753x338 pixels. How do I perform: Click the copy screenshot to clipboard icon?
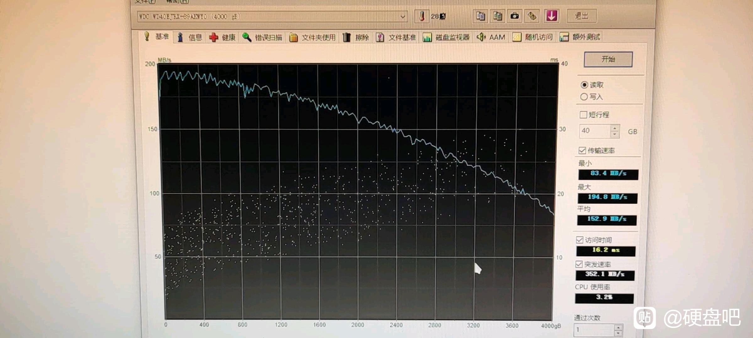click(x=497, y=16)
